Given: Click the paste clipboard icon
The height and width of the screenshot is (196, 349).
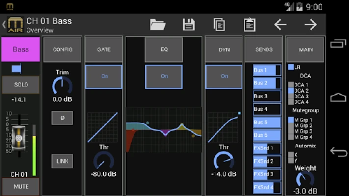Looking at the screenshot, I should coord(250,24).
